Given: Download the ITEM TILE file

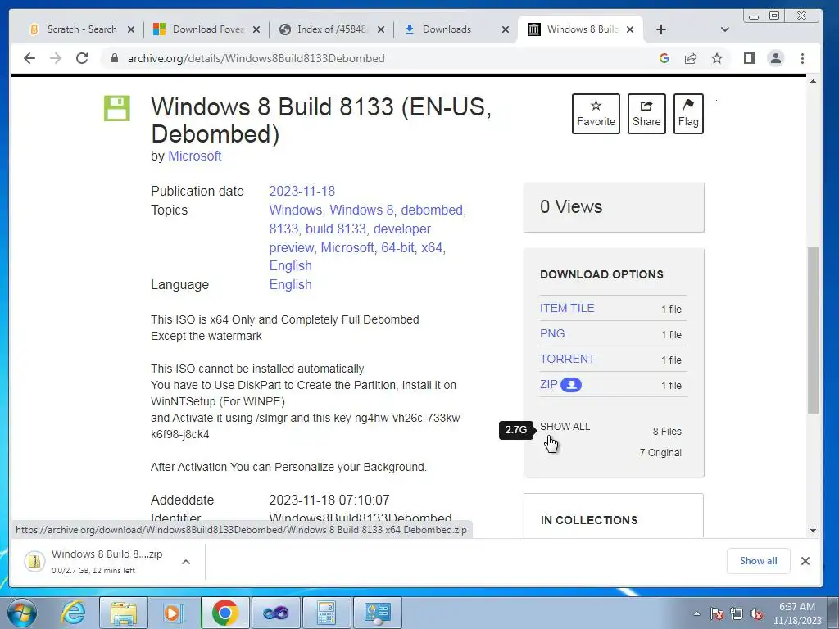Looking at the screenshot, I should (x=567, y=308).
